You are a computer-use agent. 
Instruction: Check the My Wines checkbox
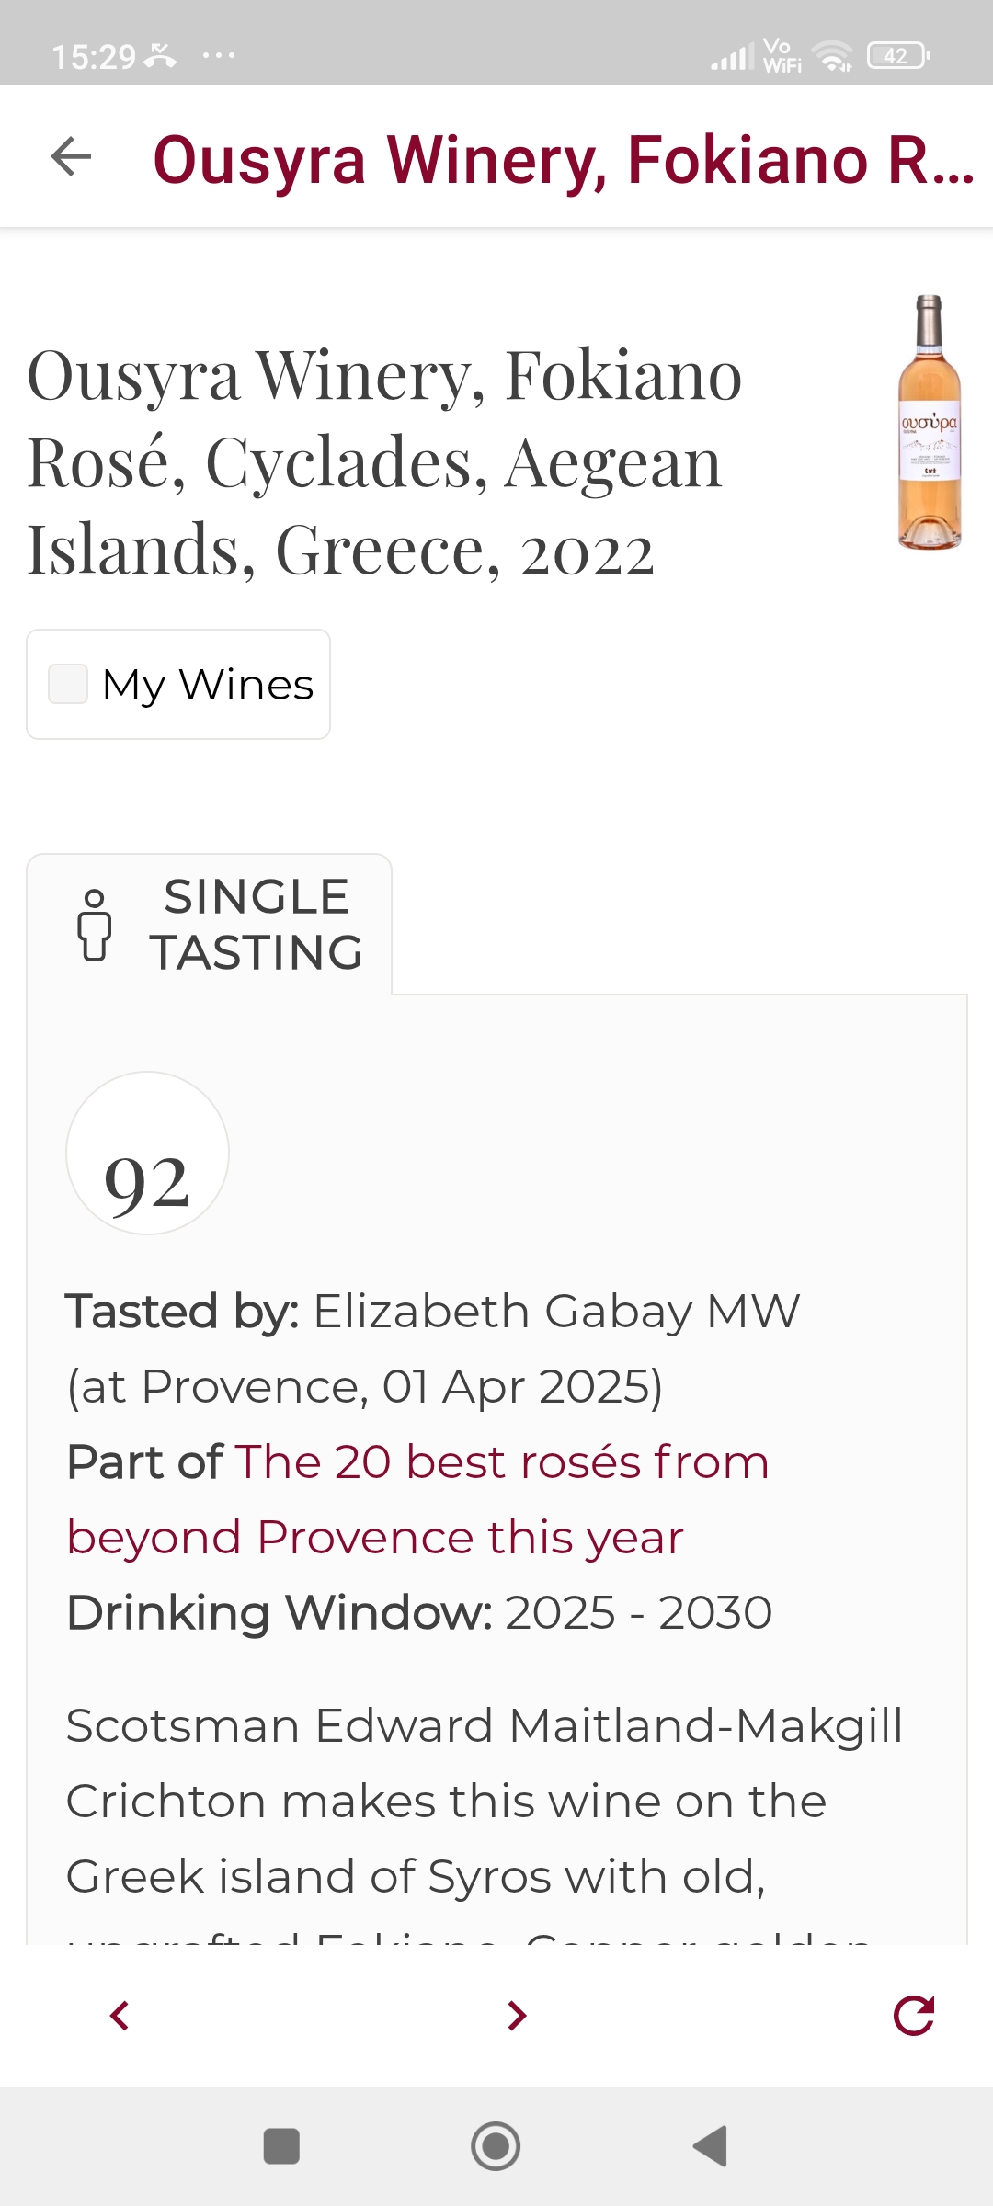(x=68, y=684)
